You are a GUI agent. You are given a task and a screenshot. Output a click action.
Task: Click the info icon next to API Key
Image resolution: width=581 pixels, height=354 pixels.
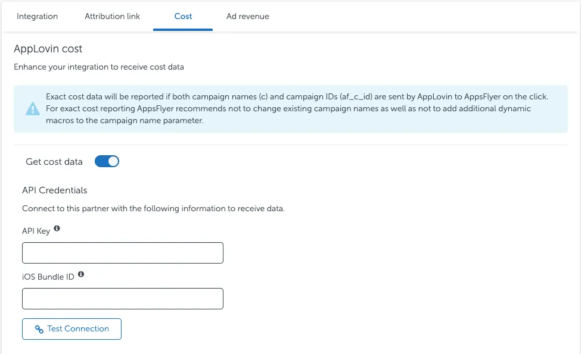(57, 228)
